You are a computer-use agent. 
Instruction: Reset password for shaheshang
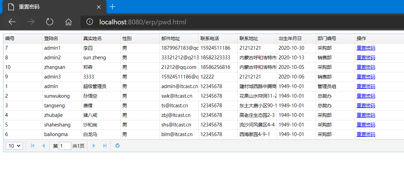click(366, 125)
